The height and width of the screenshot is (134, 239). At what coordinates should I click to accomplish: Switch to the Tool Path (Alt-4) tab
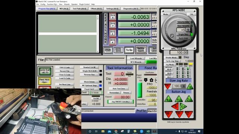pos(79,9)
